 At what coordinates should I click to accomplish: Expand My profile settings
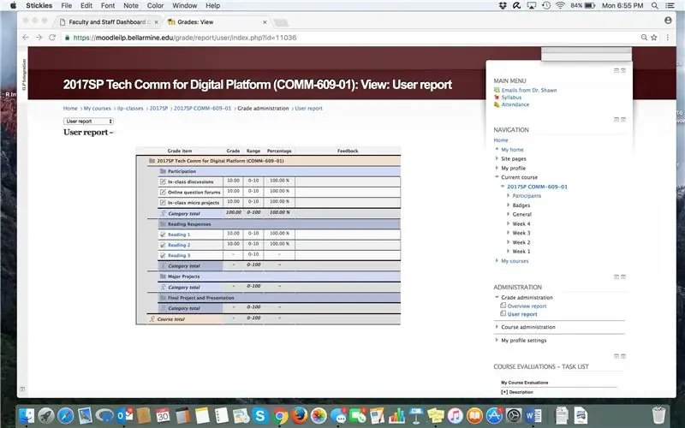click(x=497, y=340)
